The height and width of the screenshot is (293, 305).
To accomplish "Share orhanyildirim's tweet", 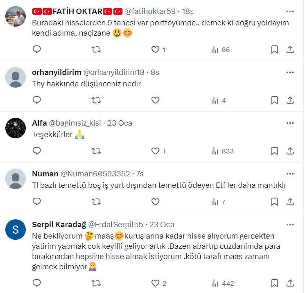I will (290, 100).
